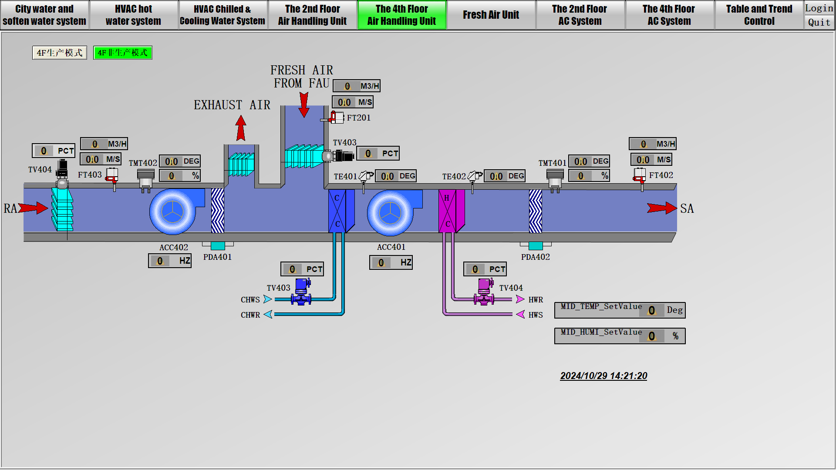Select the magenta TV404 hot water valve
Viewport: 836px width, 470px height.
484,292
